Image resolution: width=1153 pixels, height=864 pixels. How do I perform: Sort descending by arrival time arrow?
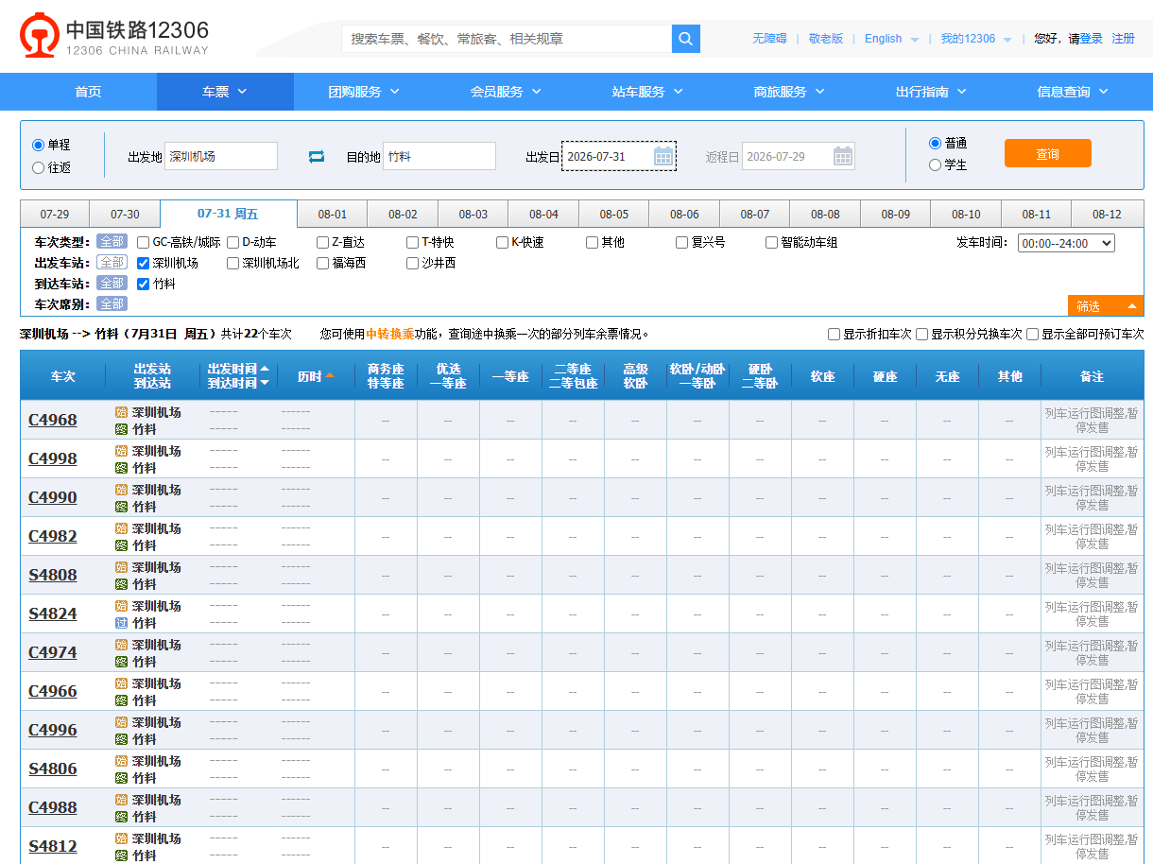(x=265, y=383)
